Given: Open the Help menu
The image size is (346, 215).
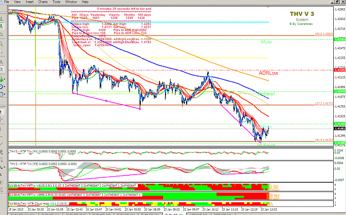Looking at the screenshot, I should pyautogui.click(x=85, y=2).
